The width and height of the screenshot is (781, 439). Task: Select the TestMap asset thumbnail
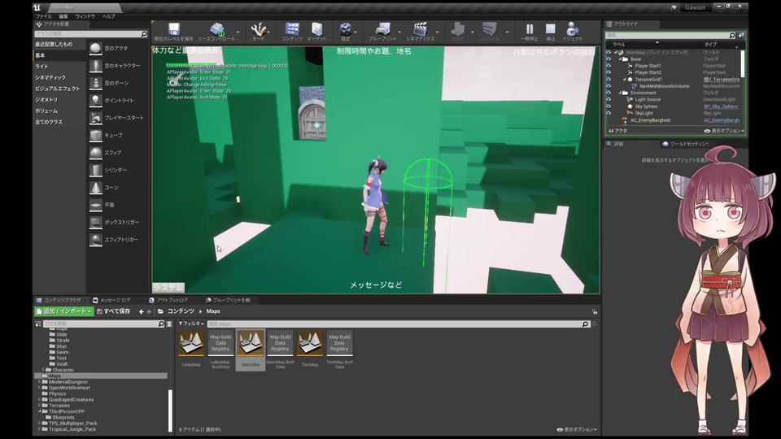tap(309, 344)
